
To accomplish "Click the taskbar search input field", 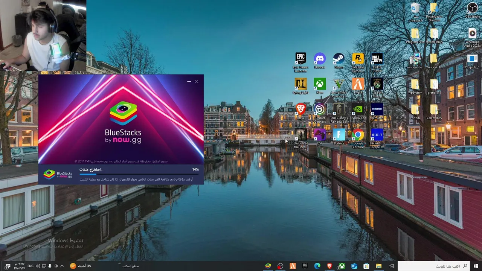I will tap(434, 266).
